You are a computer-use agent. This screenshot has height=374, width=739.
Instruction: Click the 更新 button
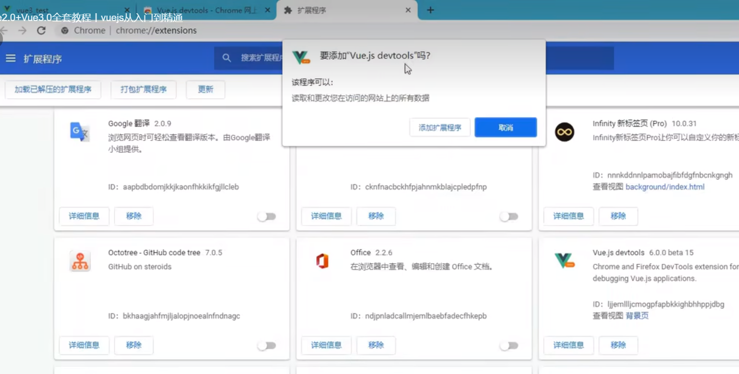(x=206, y=89)
